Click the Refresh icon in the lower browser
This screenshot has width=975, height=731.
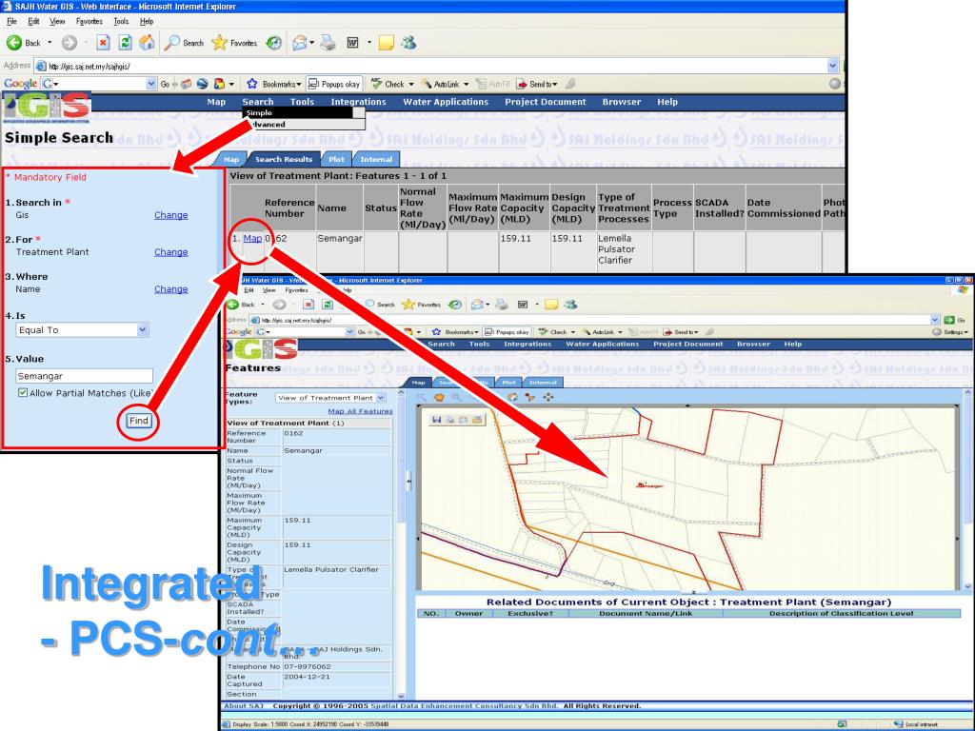click(x=328, y=304)
